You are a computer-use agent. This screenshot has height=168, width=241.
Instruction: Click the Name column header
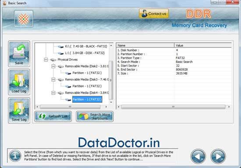pyautogui.click(x=145, y=45)
